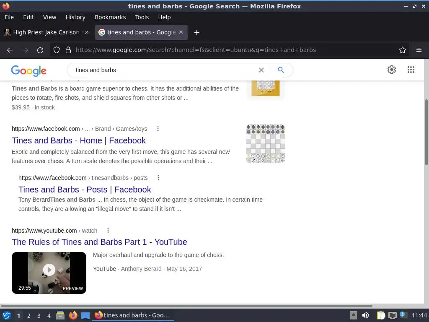Launch the taskbar file manager
This screenshot has height=322, width=429.
(x=60, y=315)
